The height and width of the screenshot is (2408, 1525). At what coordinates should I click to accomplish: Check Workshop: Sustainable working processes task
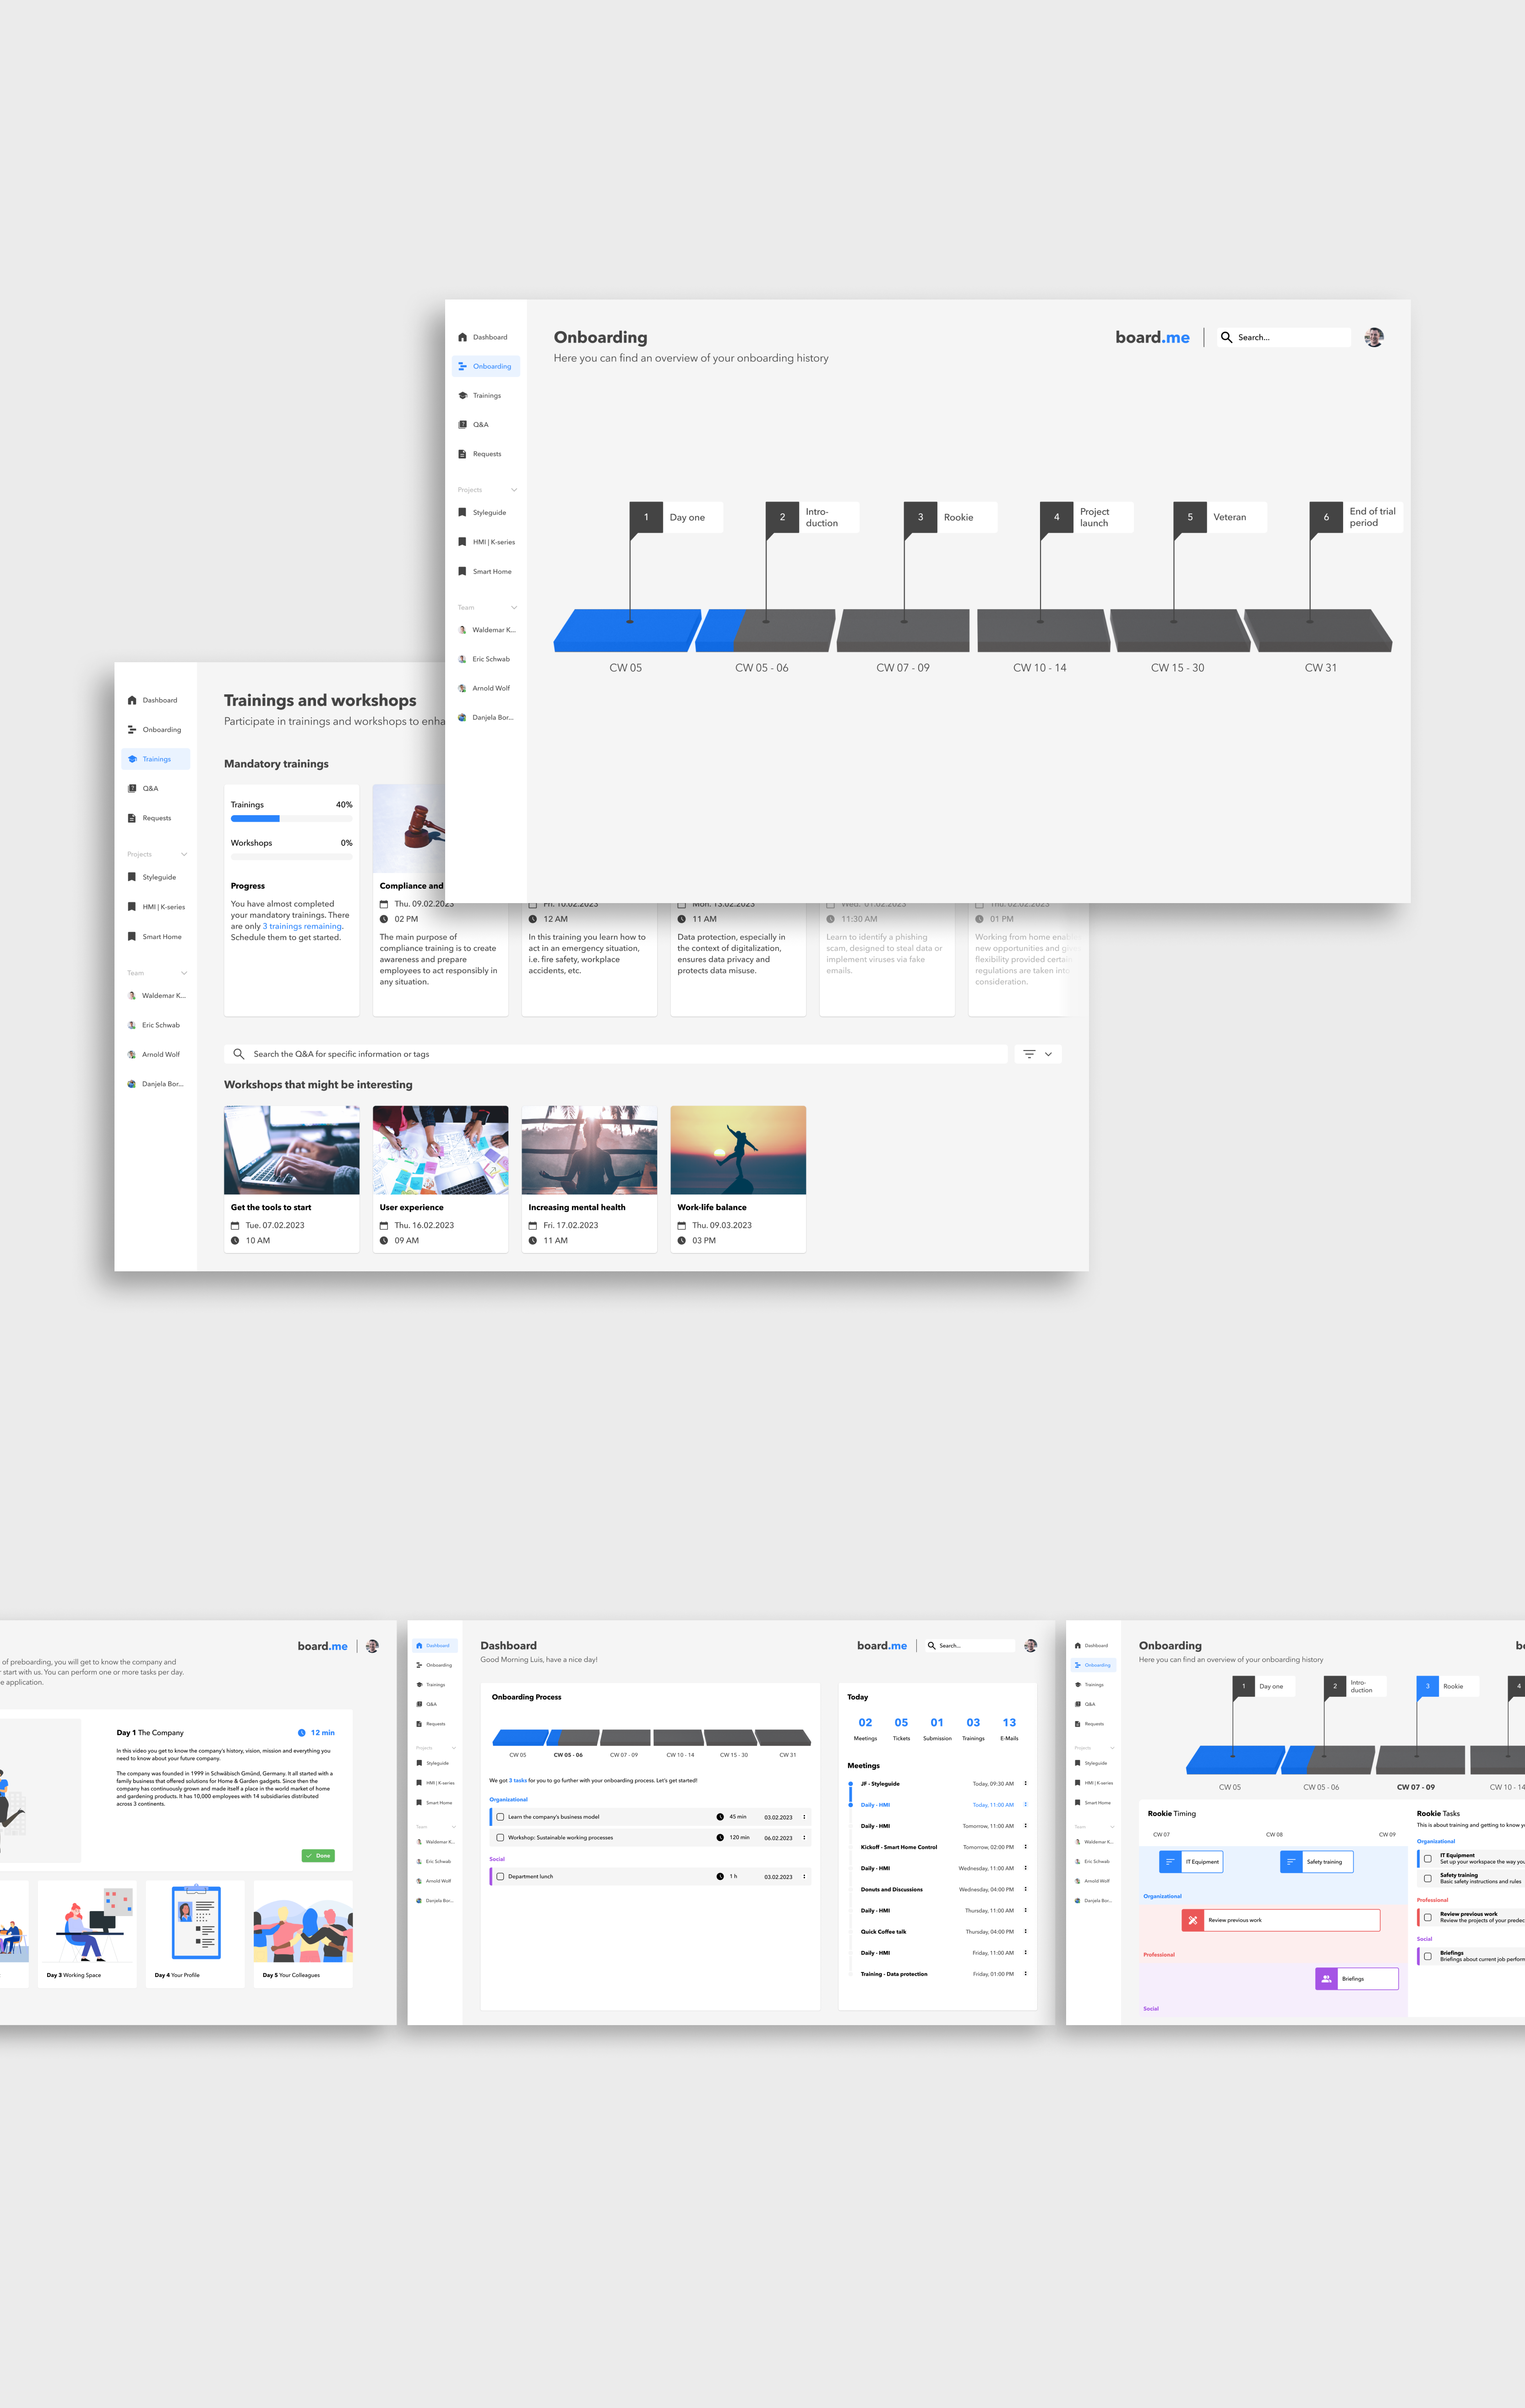(500, 1837)
